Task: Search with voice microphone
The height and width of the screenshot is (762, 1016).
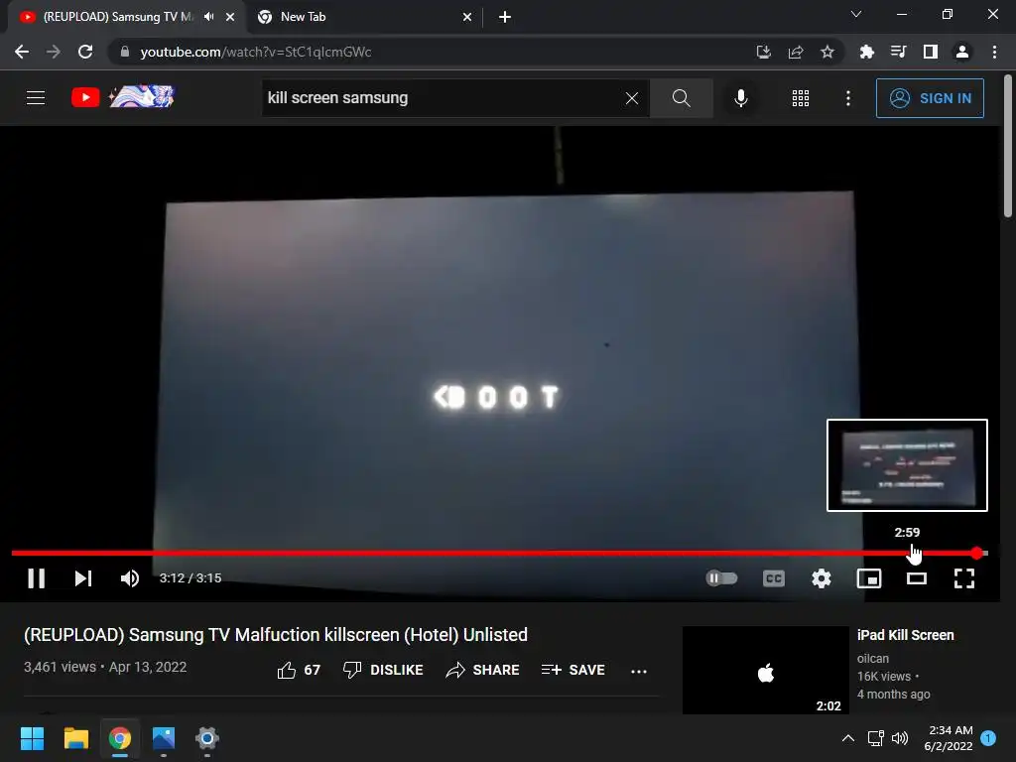Action: coord(740,98)
